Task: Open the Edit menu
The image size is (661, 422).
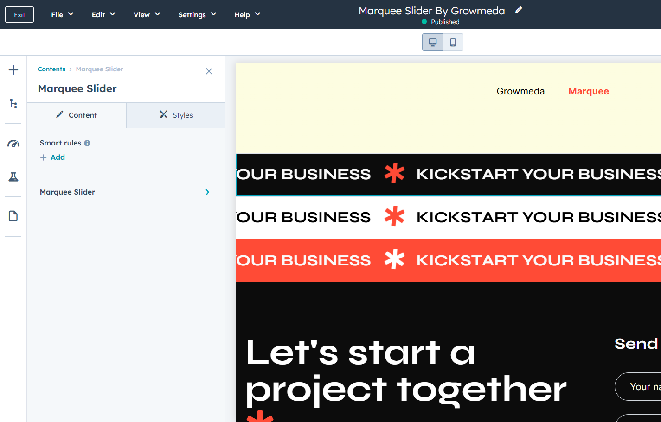Action: (x=103, y=15)
